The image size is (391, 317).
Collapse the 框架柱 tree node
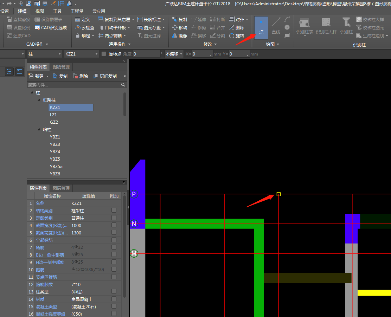coord(39,100)
